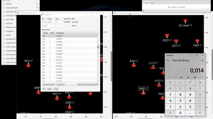Select T43 peak in selected spectrum window
This screenshot has width=213, height=119.
pos(134,65)
